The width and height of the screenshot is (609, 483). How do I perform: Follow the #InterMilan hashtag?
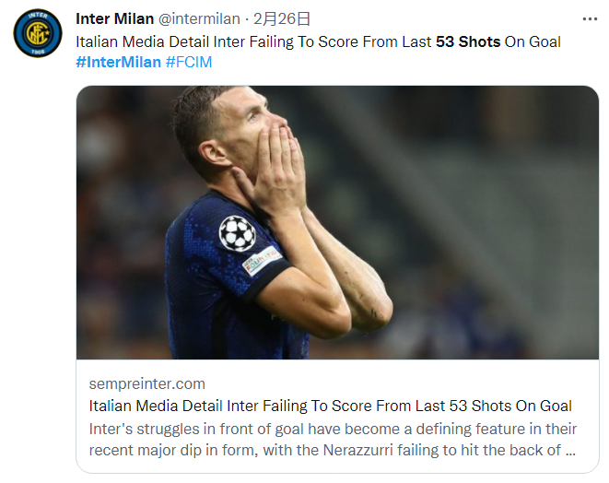pos(118,62)
